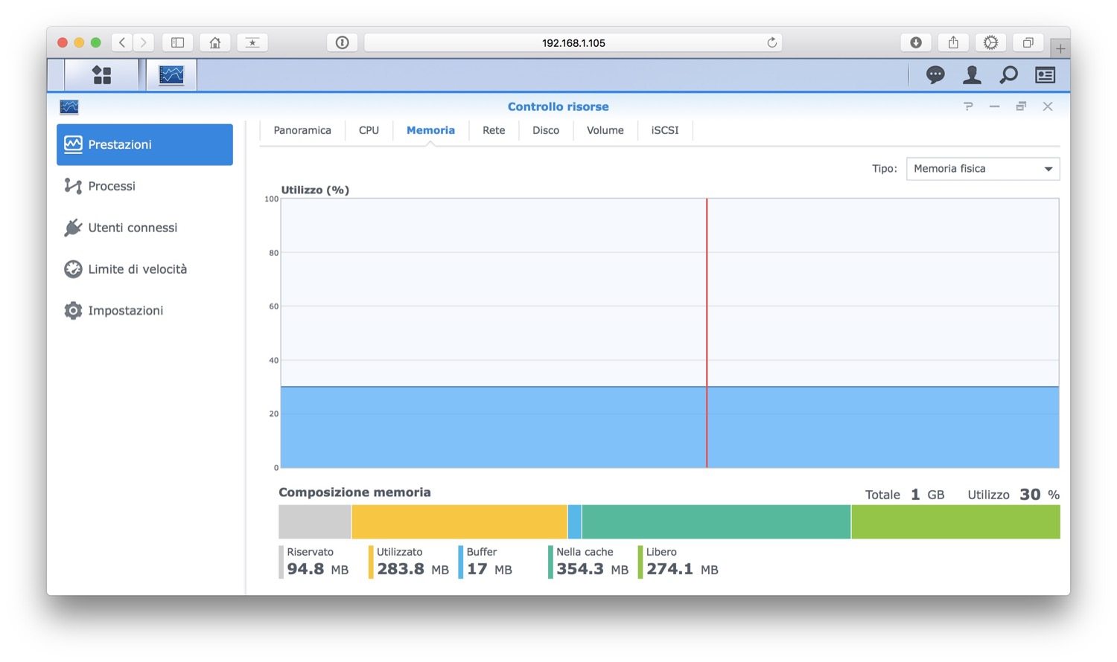The image size is (1117, 662).
Task: Switch to the CPU tab
Action: click(x=369, y=130)
